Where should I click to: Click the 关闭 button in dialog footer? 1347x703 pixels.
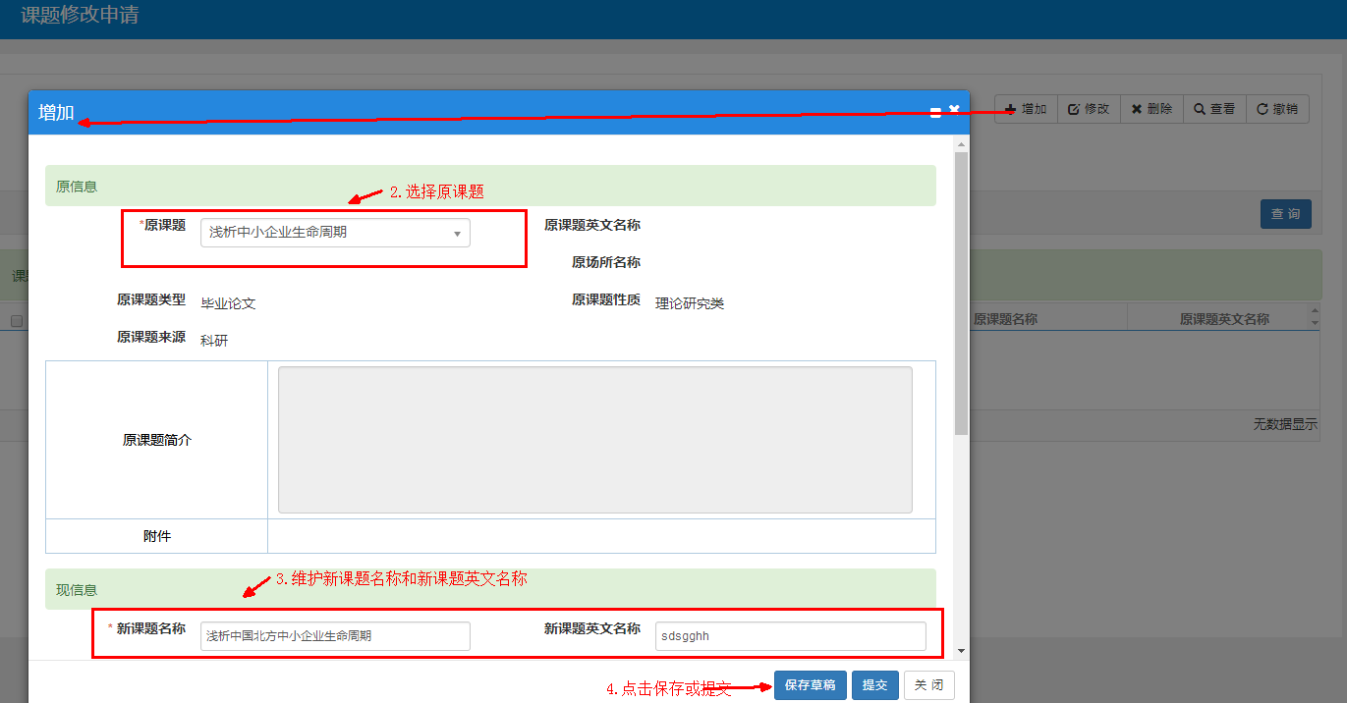(928, 685)
